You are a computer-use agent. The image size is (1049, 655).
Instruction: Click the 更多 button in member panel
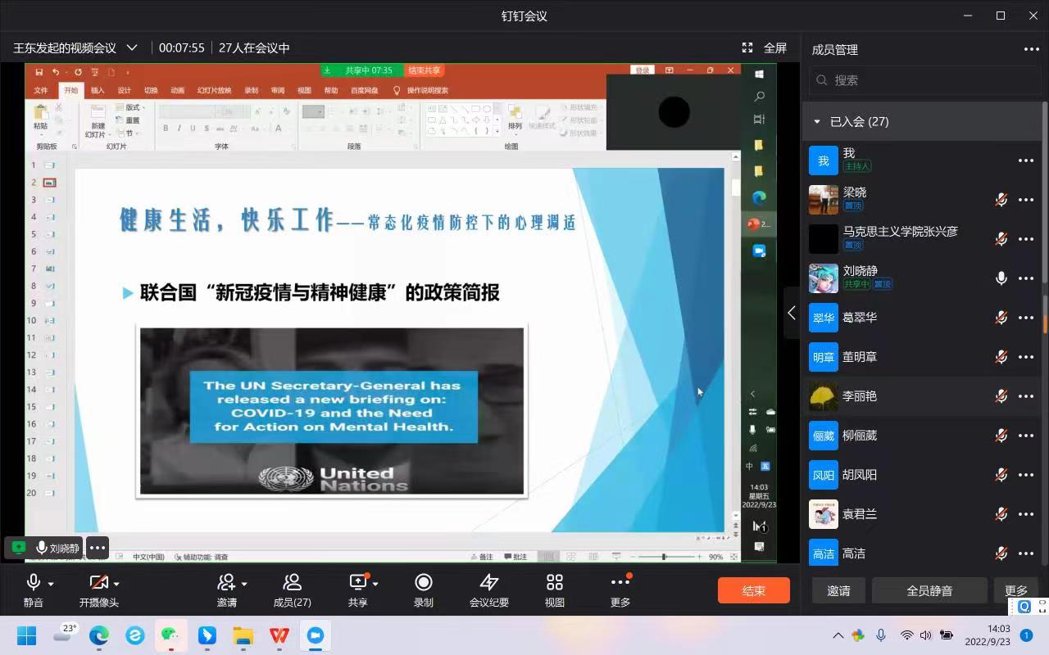(1016, 590)
